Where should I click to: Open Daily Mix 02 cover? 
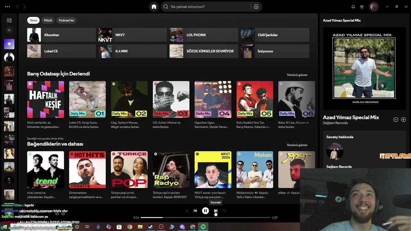129,99
